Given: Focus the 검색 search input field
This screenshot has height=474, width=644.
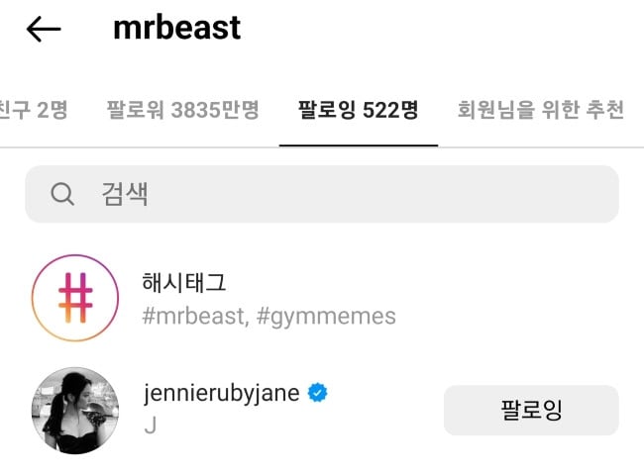Looking at the screenshot, I should coord(322,194).
